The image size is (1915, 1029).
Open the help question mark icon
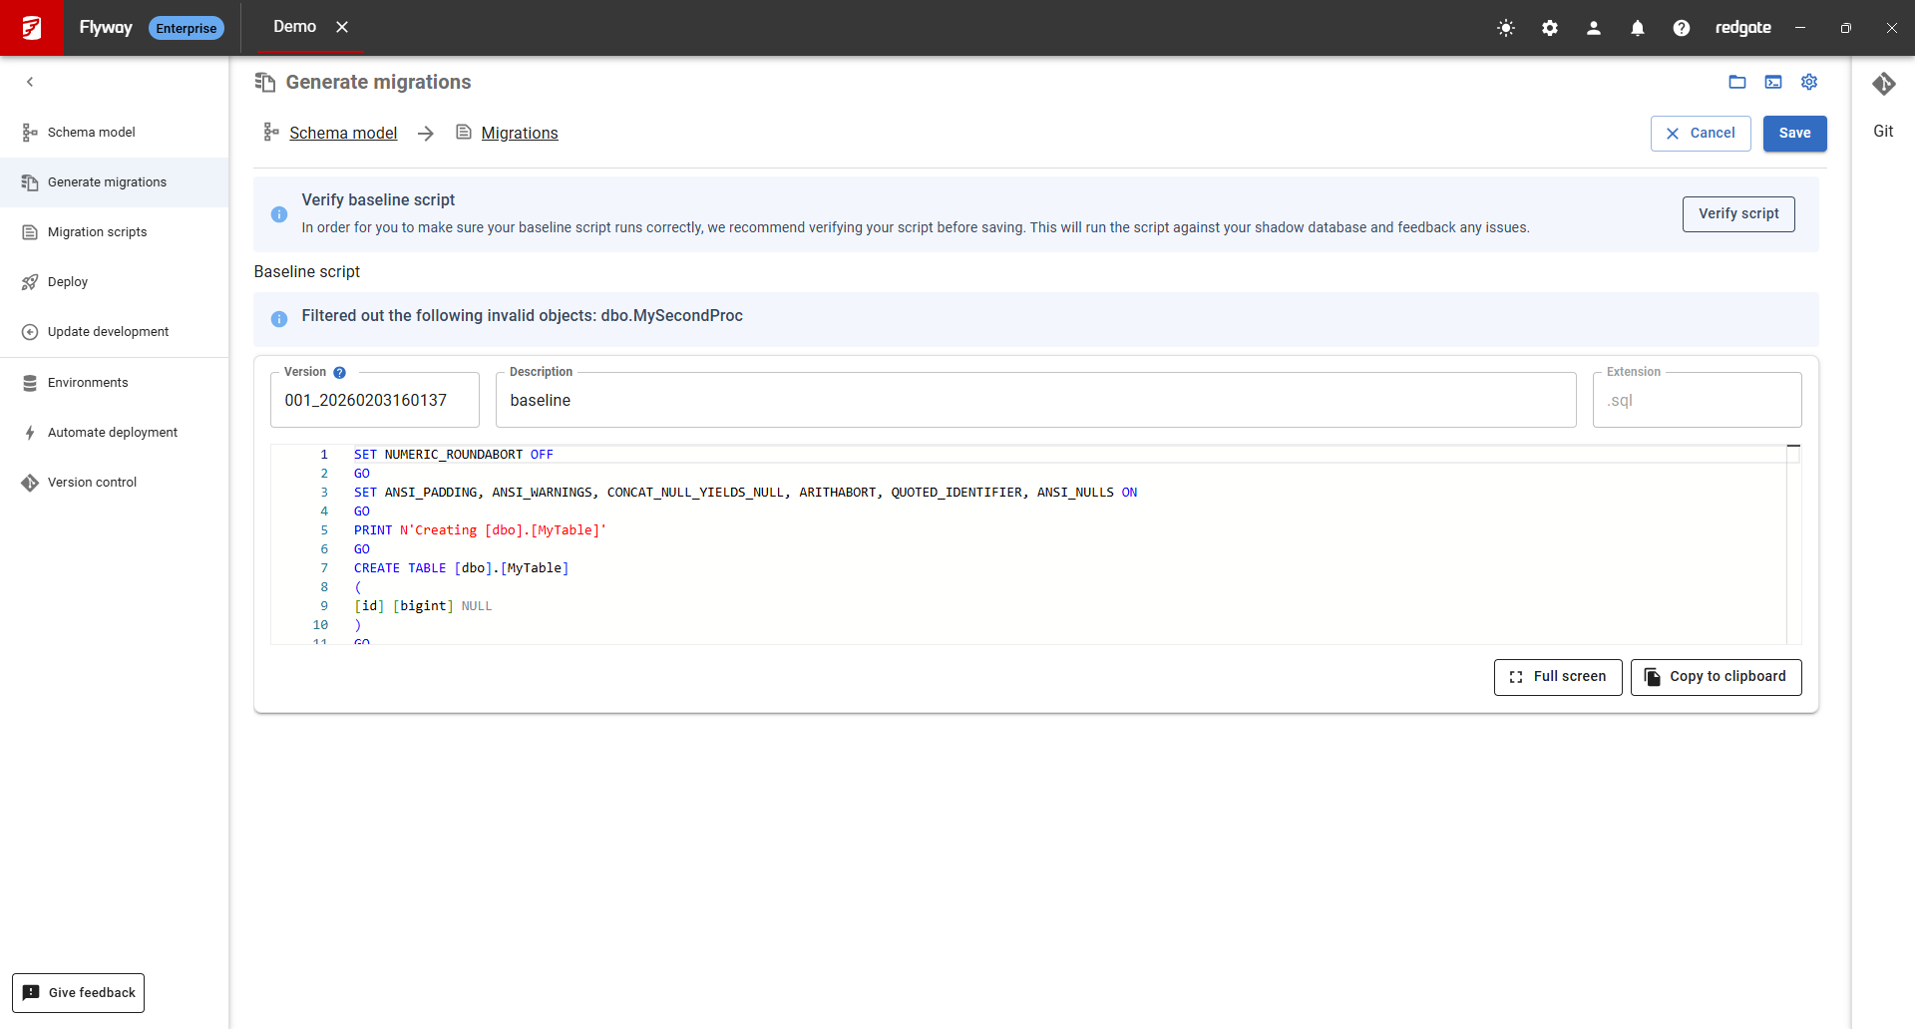[x=1682, y=28]
